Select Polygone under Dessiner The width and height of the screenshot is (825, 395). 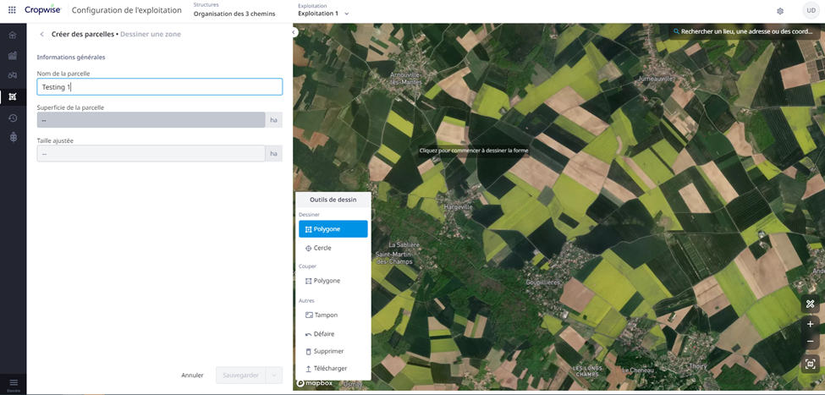click(333, 229)
